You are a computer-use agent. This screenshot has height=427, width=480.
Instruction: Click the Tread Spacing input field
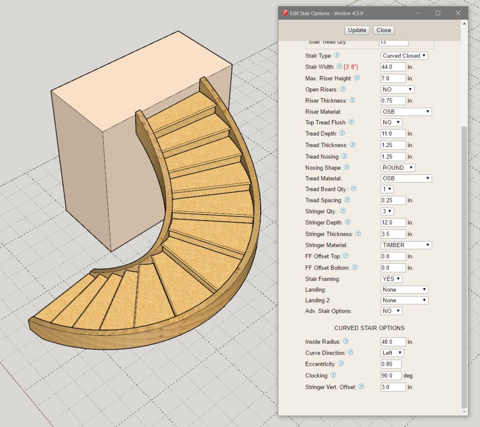393,200
